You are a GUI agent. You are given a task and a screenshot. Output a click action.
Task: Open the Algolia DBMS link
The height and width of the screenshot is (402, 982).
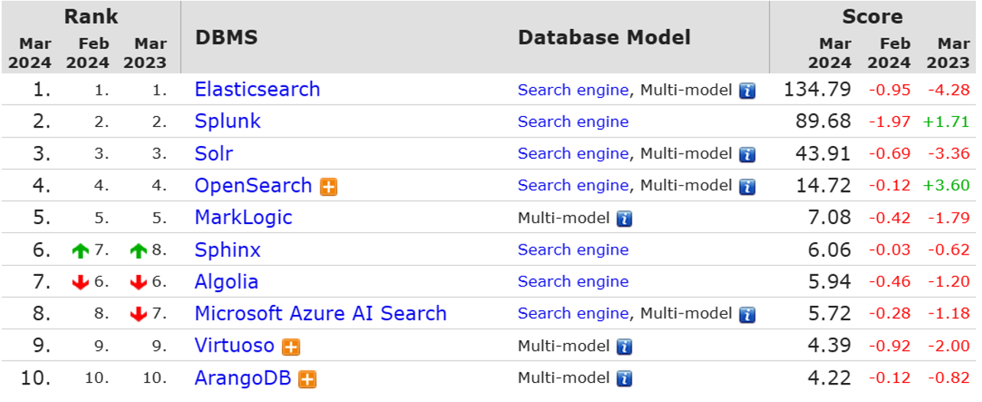227,282
